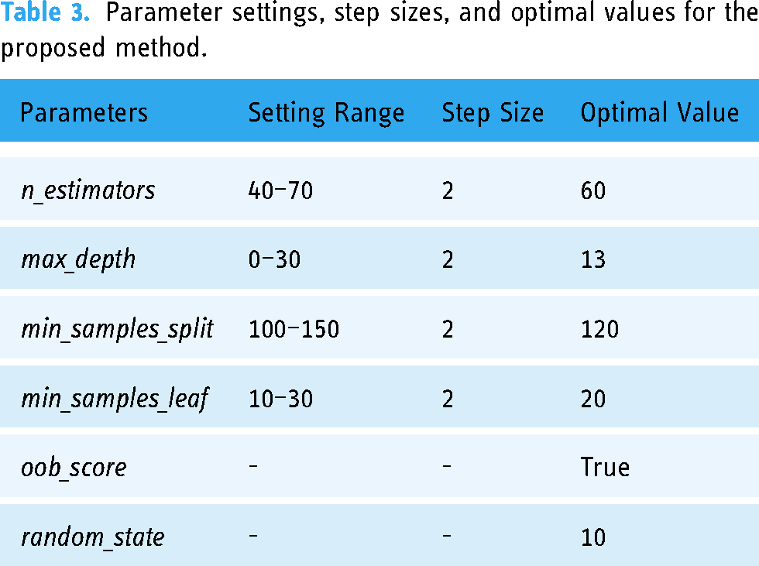Select the 10–30 setting range cell
Image resolution: width=759 pixels, height=566 pixels.
(280, 399)
